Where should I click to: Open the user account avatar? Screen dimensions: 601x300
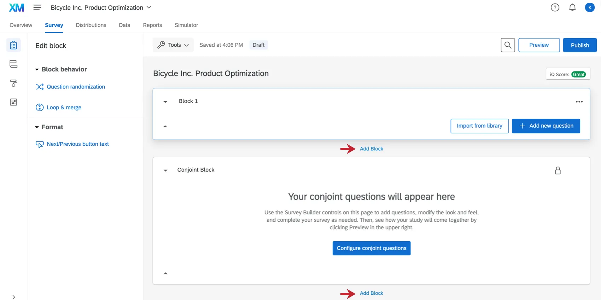pos(589,7)
